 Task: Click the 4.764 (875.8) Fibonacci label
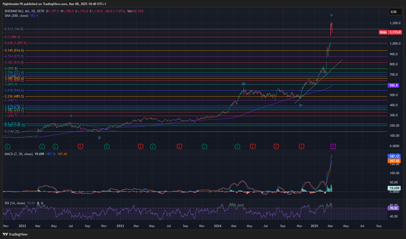coord(14,56)
